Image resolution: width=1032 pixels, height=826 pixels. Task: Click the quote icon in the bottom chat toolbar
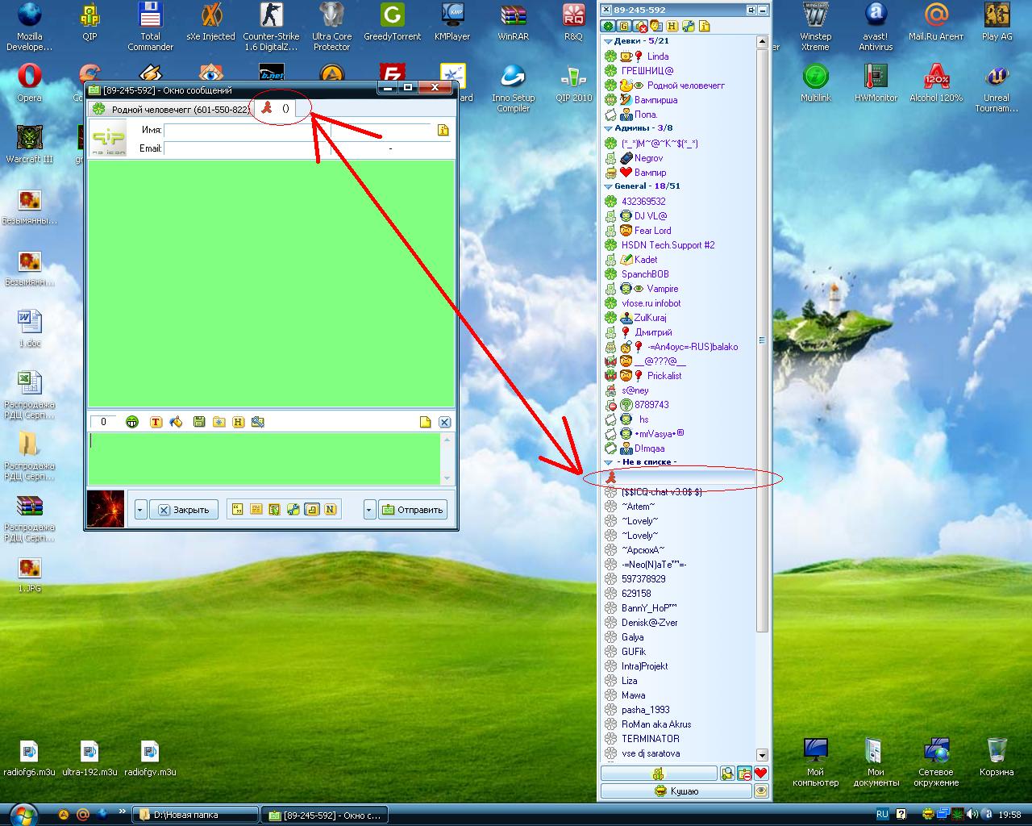237,510
